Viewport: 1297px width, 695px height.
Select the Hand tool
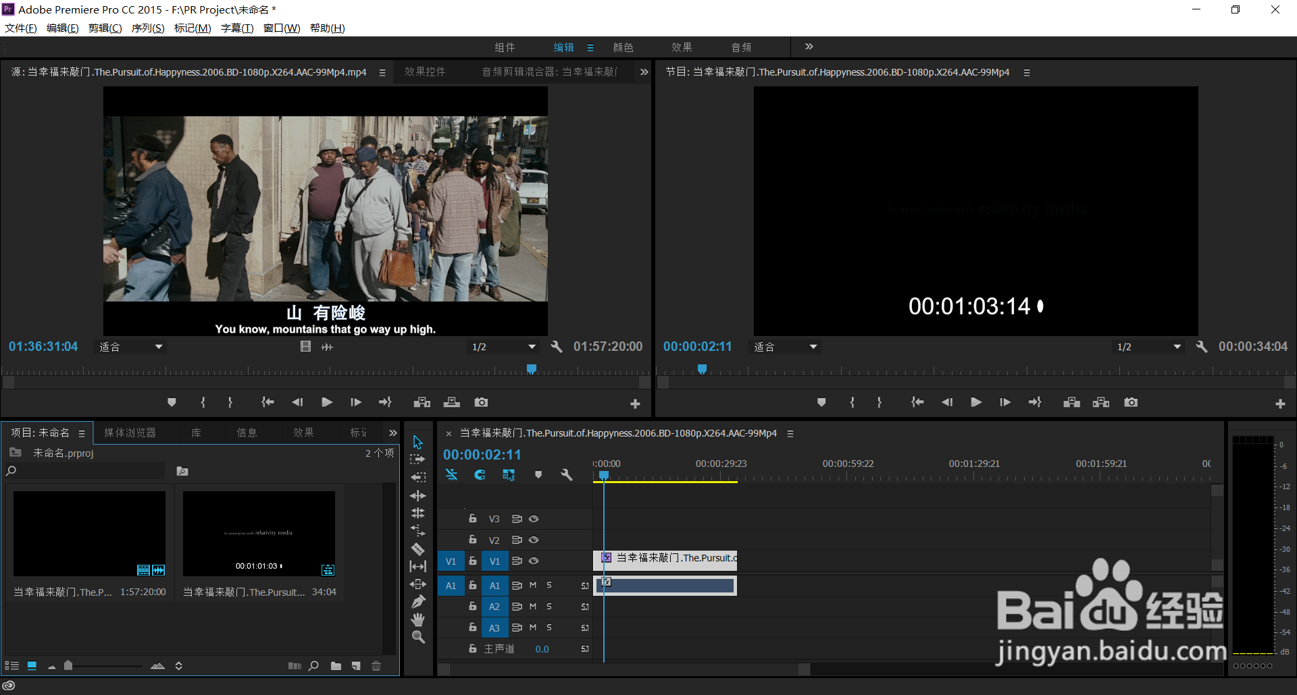(418, 619)
